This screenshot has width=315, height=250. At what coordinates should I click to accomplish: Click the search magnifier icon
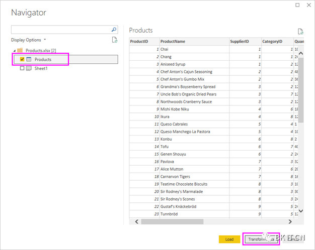[114, 30]
